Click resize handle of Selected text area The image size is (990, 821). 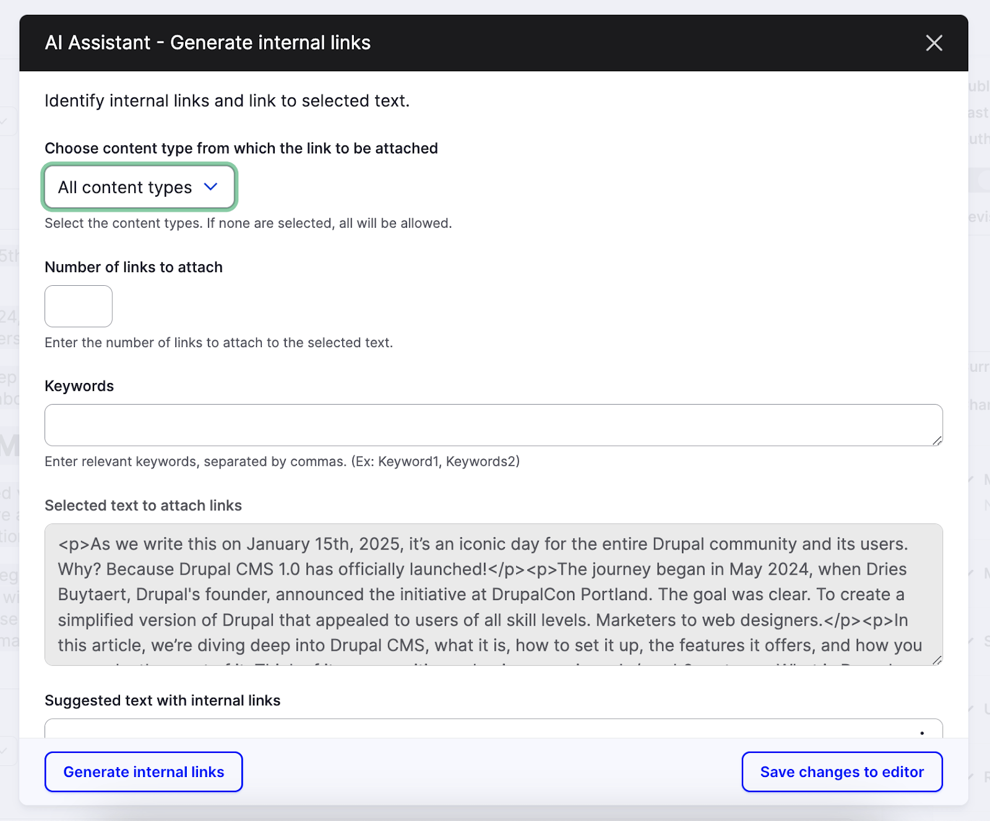coord(937,660)
